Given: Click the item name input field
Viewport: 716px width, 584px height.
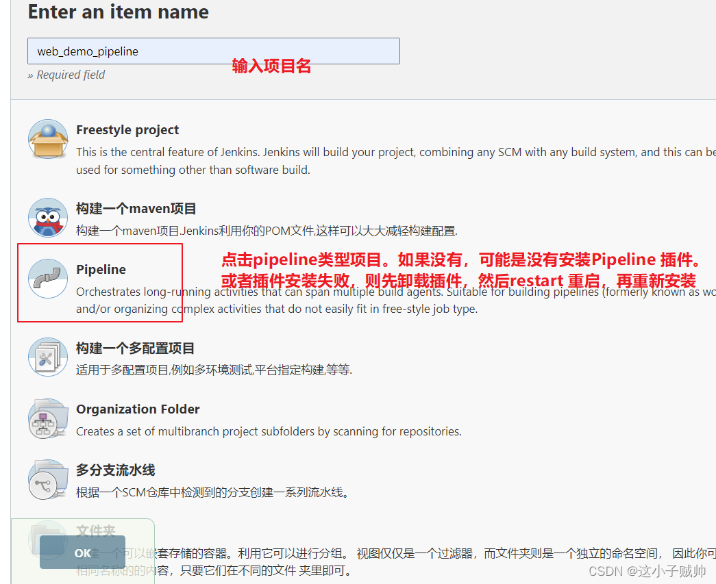Looking at the screenshot, I should pyautogui.click(x=213, y=51).
